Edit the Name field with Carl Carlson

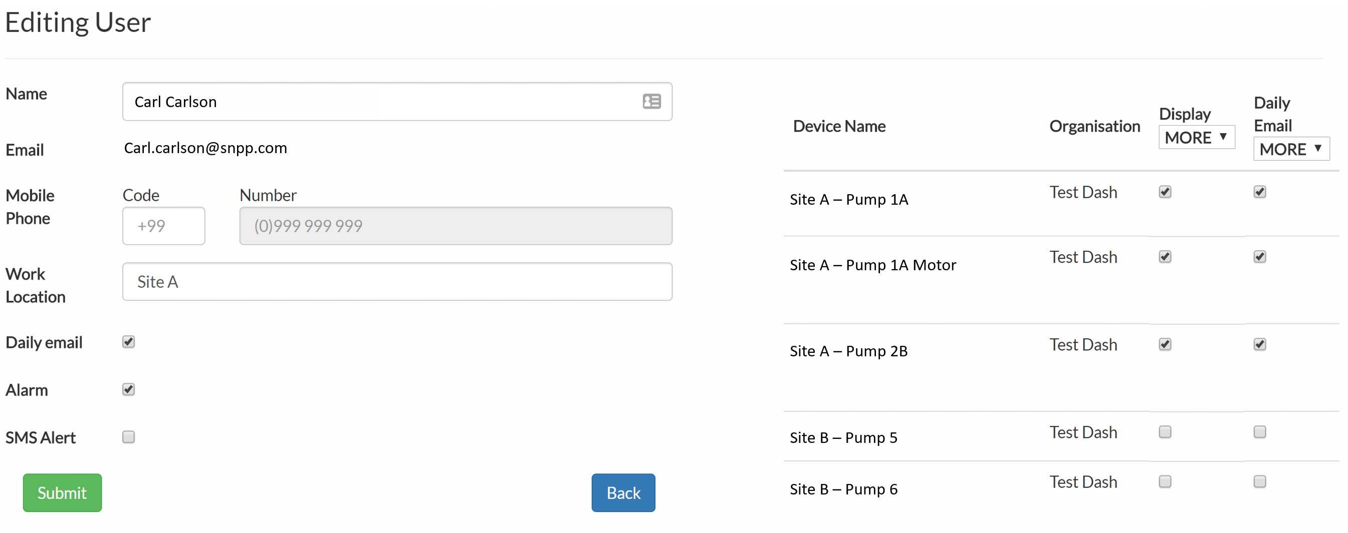click(x=397, y=102)
